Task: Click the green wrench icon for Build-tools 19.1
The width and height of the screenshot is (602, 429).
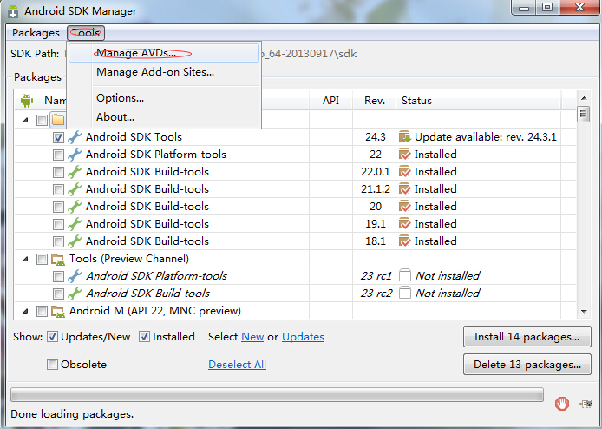Action: tap(75, 224)
